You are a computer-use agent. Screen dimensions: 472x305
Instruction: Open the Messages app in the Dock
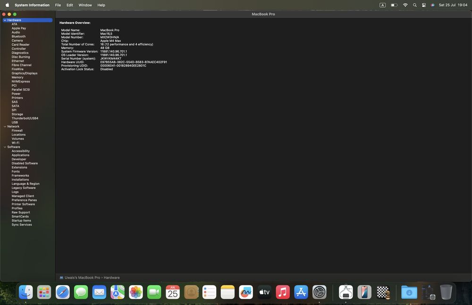[x=81, y=292]
